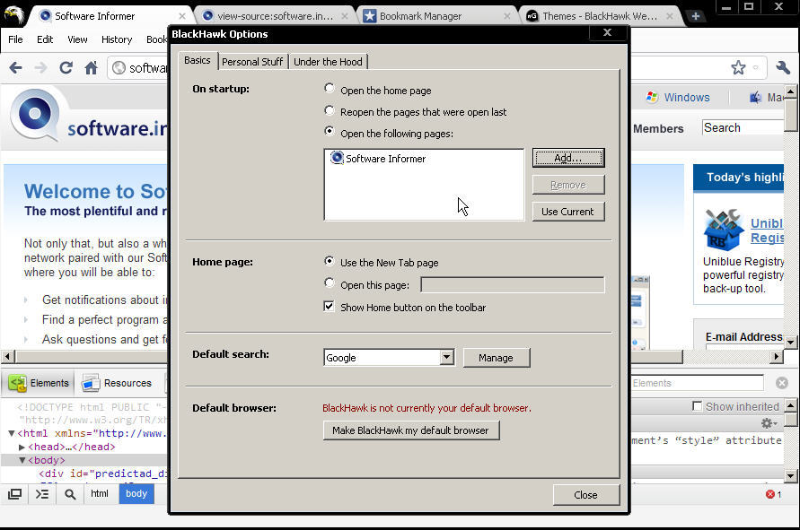Click the Windows platform flag icon

point(652,97)
